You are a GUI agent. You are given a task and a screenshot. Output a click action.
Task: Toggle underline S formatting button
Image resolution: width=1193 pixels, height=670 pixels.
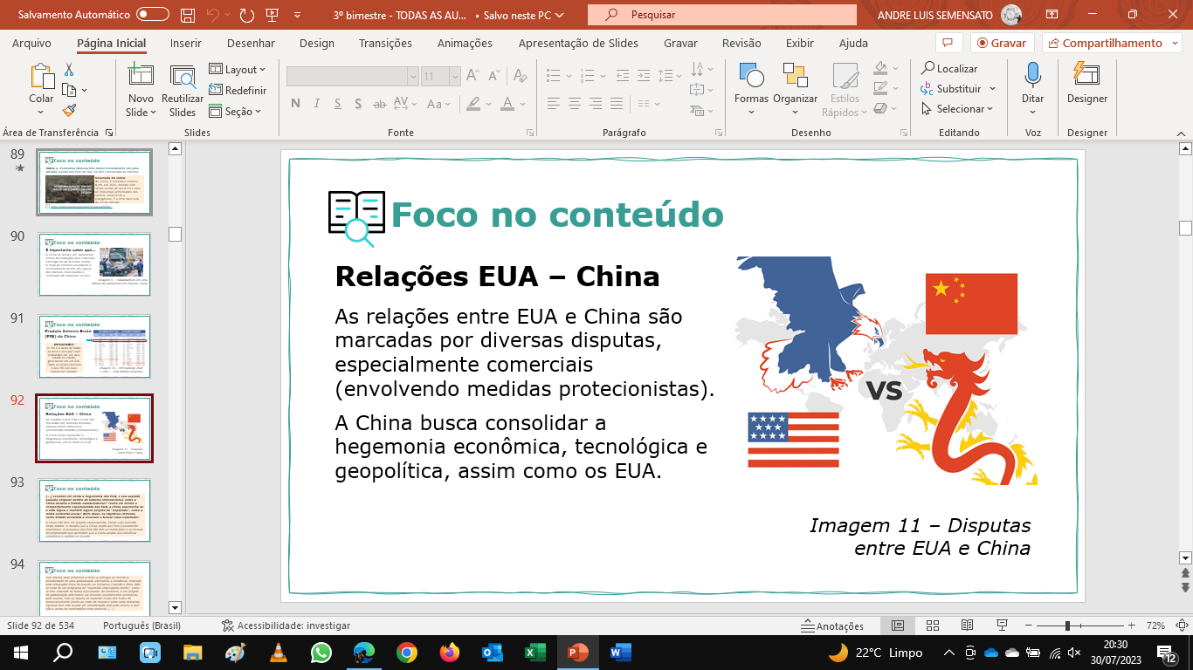(x=337, y=104)
